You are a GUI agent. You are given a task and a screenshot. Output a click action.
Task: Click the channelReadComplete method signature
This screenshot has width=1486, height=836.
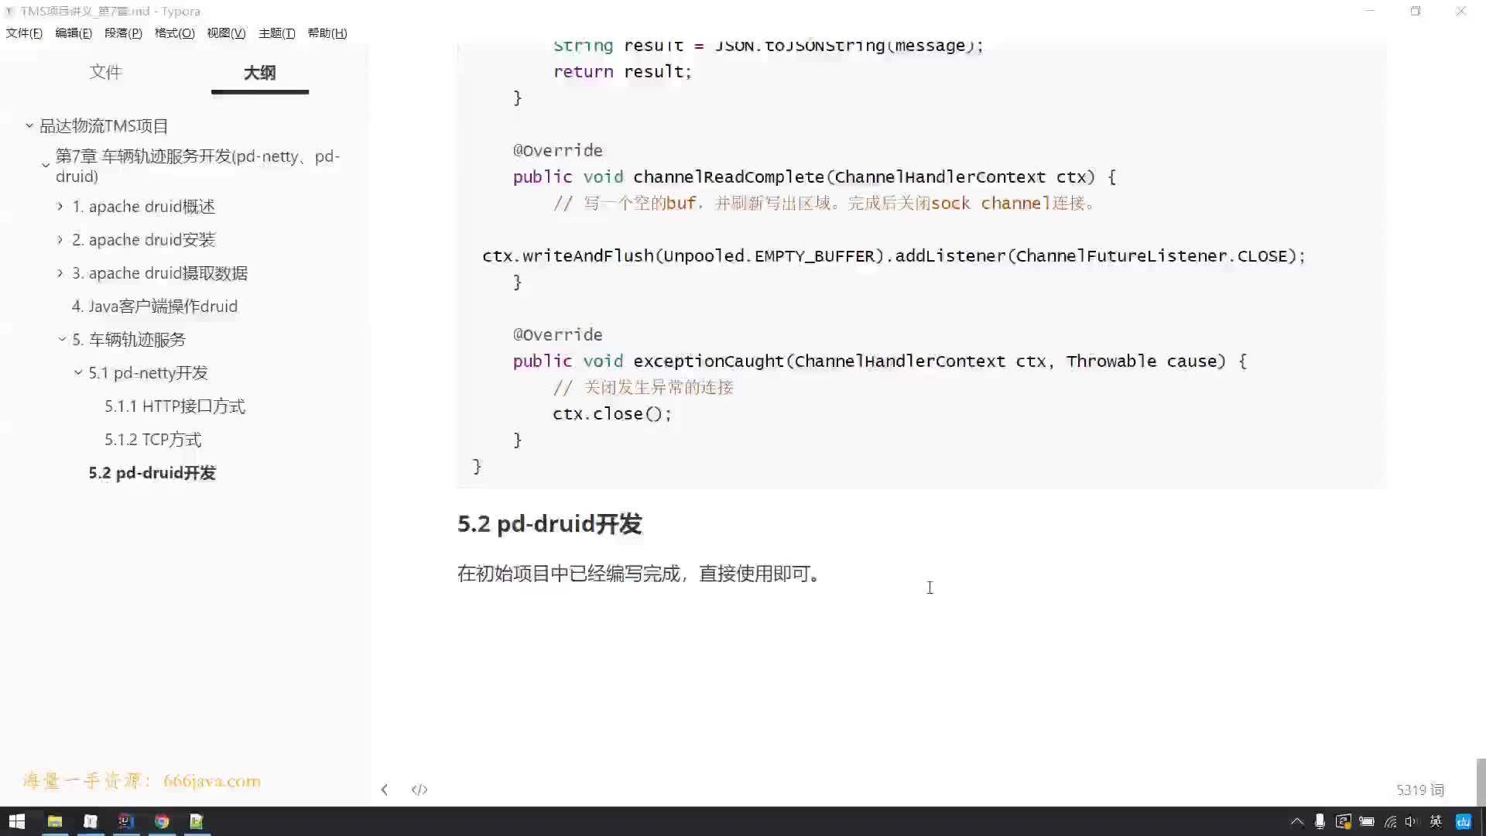point(814,177)
